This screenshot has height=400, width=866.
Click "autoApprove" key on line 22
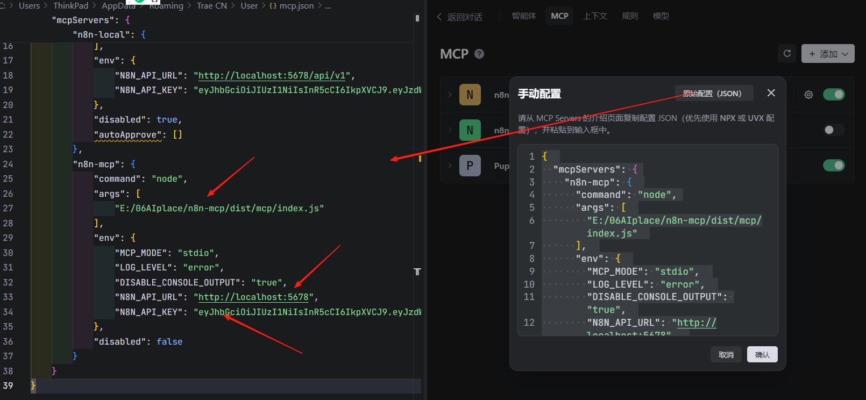127,134
